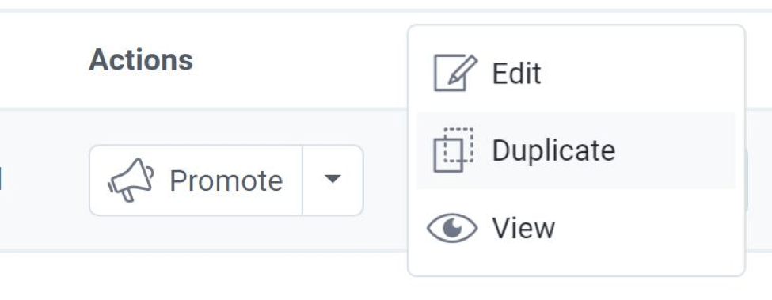Viewport: 772px width, 300px height.
Task: Click the Promote text label
Action: click(x=226, y=180)
